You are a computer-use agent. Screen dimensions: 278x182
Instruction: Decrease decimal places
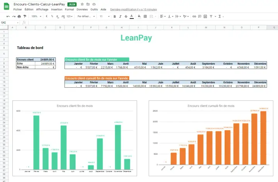[x=57, y=17]
